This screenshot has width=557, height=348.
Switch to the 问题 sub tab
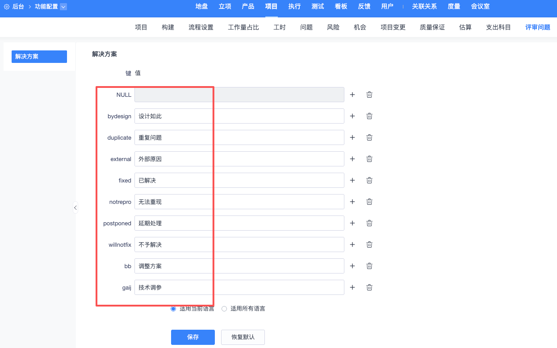click(306, 27)
